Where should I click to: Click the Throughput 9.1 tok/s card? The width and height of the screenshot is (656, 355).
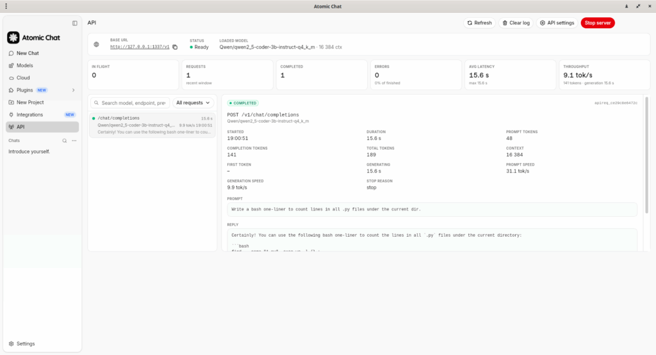[605, 75]
